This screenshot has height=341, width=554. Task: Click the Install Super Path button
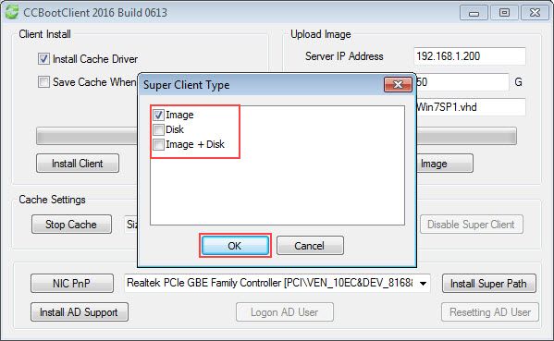[x=488, y=283]
